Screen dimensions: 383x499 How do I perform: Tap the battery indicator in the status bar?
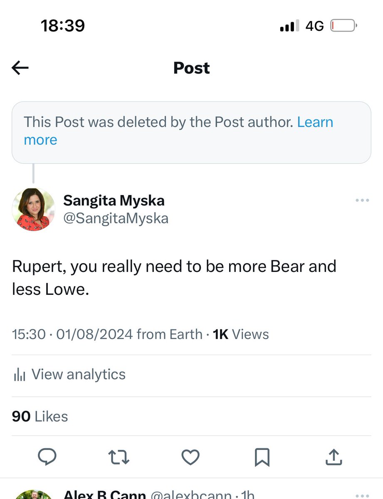tap(342, 25)
